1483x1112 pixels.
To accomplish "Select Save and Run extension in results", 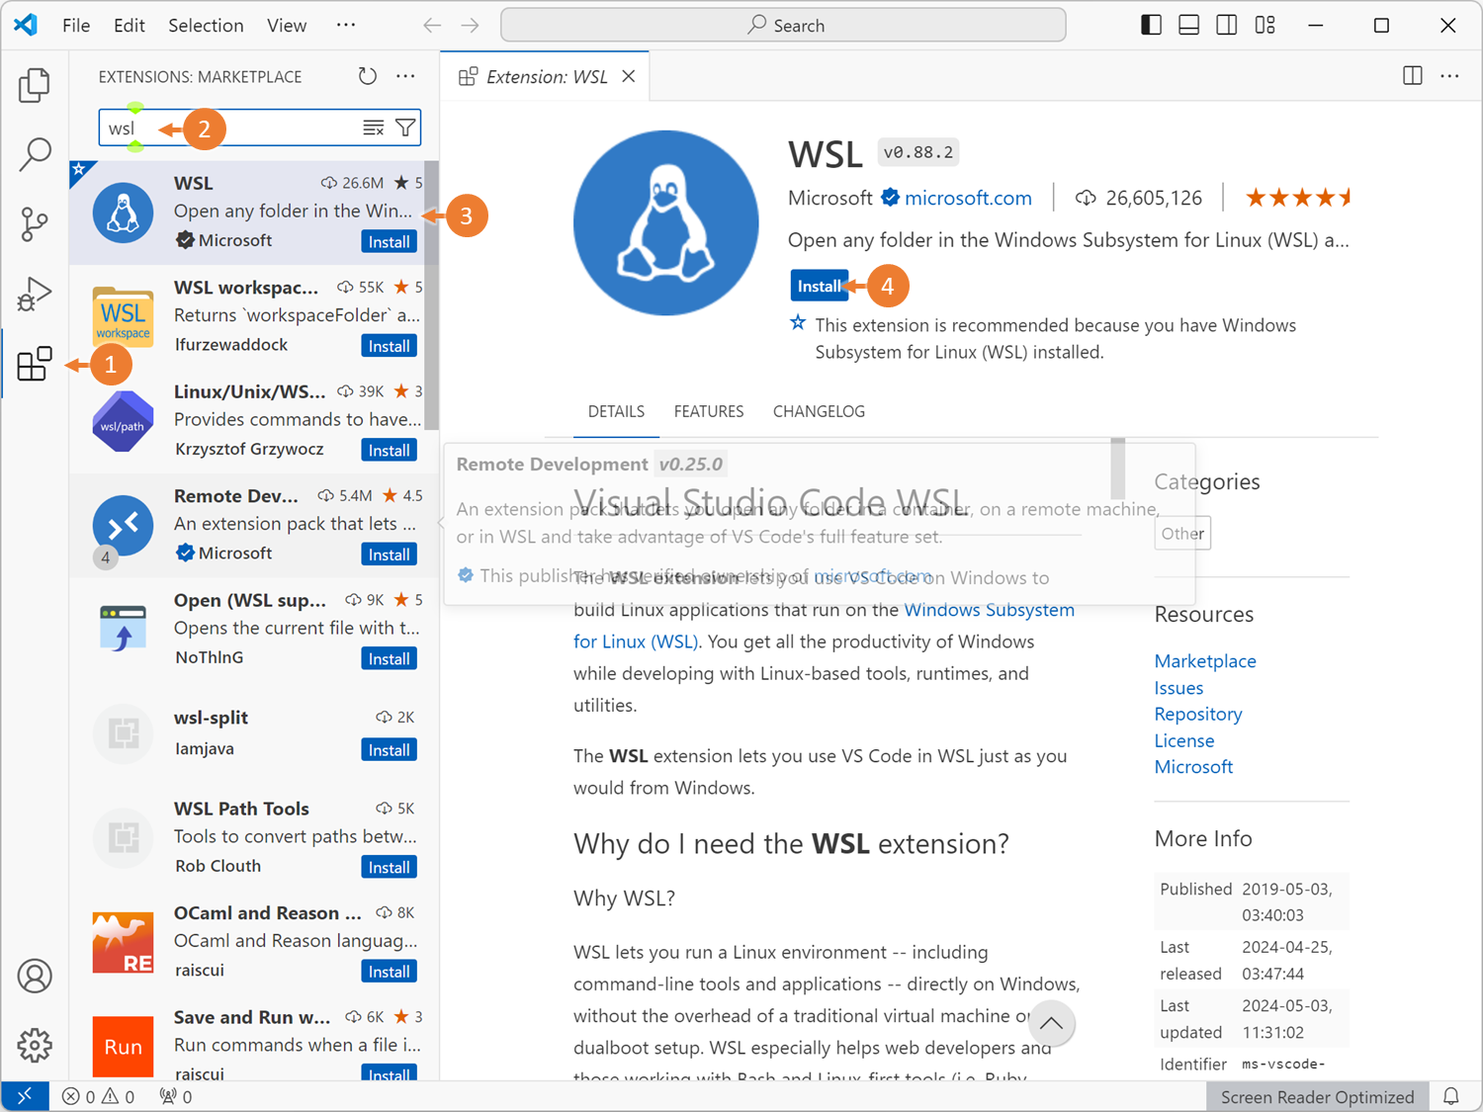I will coord(254,1040).
